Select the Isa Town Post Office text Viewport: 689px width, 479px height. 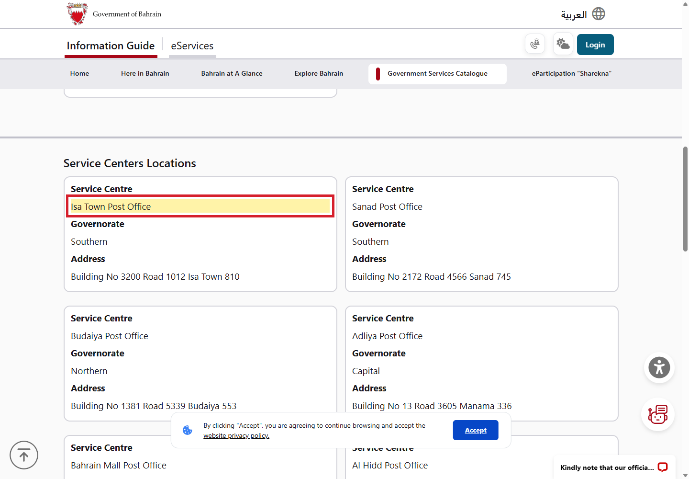tap(111, 206)
